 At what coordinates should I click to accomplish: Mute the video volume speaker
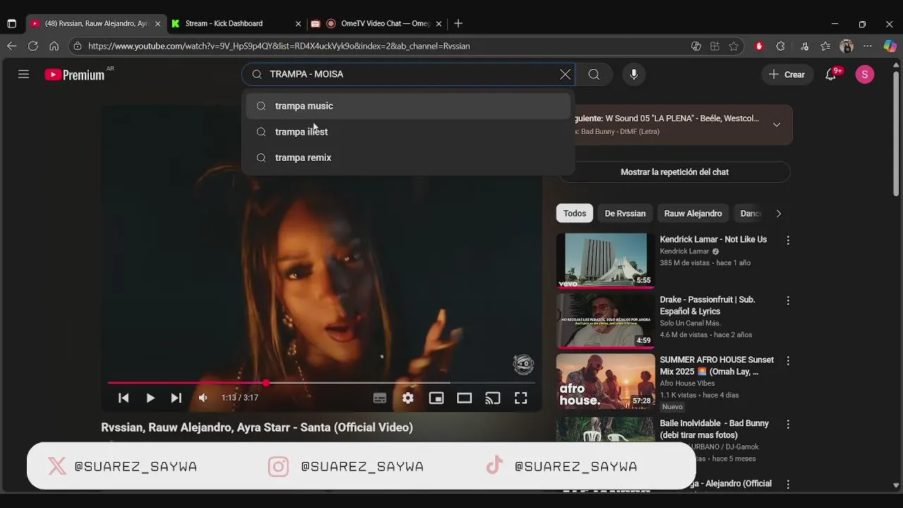click(x=203, y=398)
